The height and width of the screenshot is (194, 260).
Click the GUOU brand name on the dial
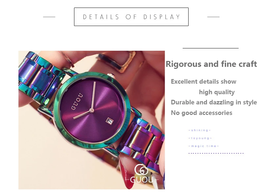tap(77, 101)
